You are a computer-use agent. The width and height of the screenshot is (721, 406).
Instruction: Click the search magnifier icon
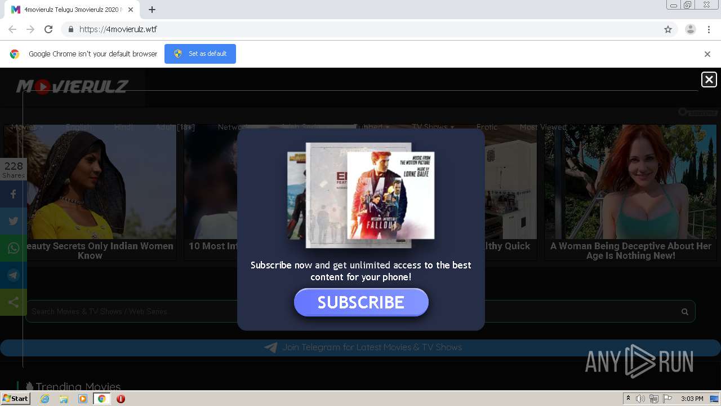pyautogui.click(x=684, y=311)
